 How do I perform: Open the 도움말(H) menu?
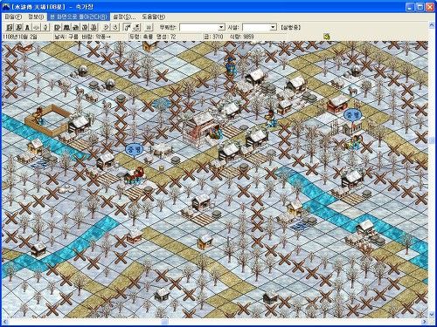click(x=154, y=17)
